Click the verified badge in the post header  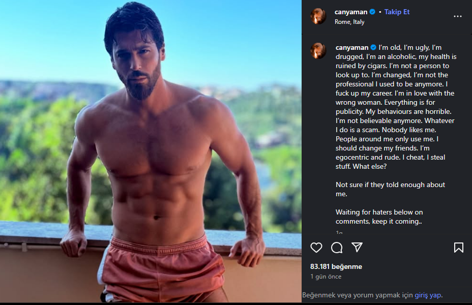(372, 12)
